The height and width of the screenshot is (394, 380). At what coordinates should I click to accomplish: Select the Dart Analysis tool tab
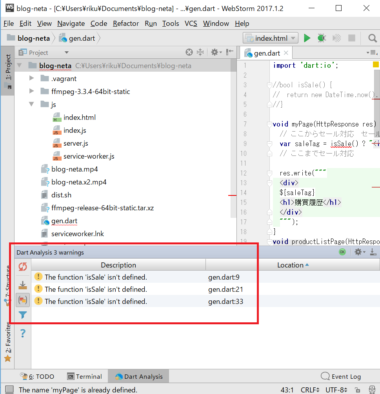pyautogui.click(x=138, y=376)
